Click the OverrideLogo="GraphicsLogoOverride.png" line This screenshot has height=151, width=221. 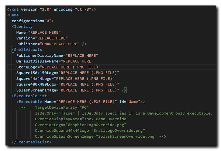click(x=81, y=125)
